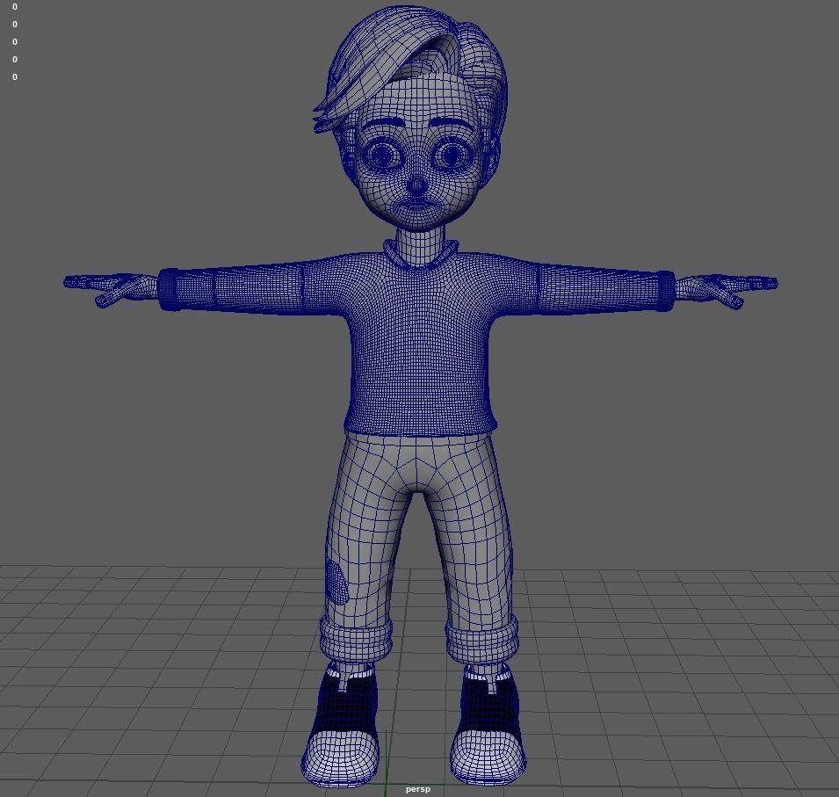Select the sleeve cuff on the viewer's right
The height and width of the screenshot is (797, 839).
pos(666,290)
